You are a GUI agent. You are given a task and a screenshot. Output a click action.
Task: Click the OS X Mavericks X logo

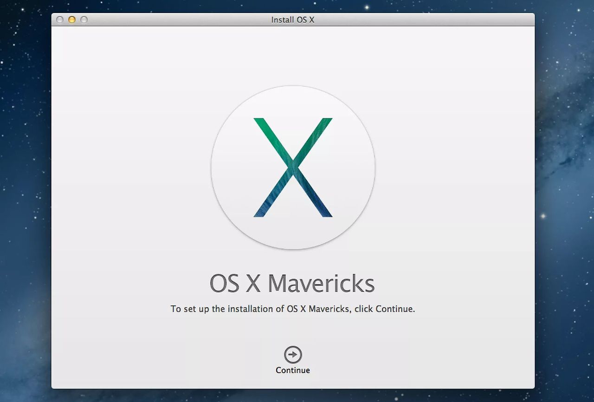pyautogui.click(x=293, y=168)
